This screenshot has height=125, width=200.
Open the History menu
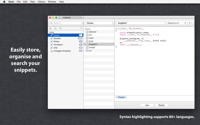tap(41, 2)
